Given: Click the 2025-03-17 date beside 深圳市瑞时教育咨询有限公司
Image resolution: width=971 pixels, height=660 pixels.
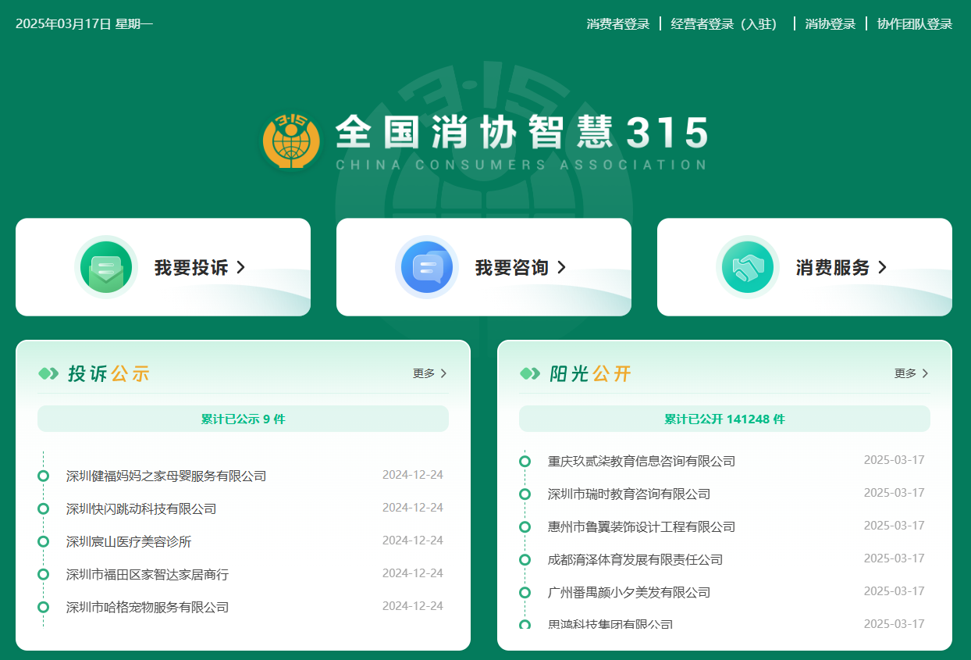Looking at the screenshot, I should click(x=895, y=493).
